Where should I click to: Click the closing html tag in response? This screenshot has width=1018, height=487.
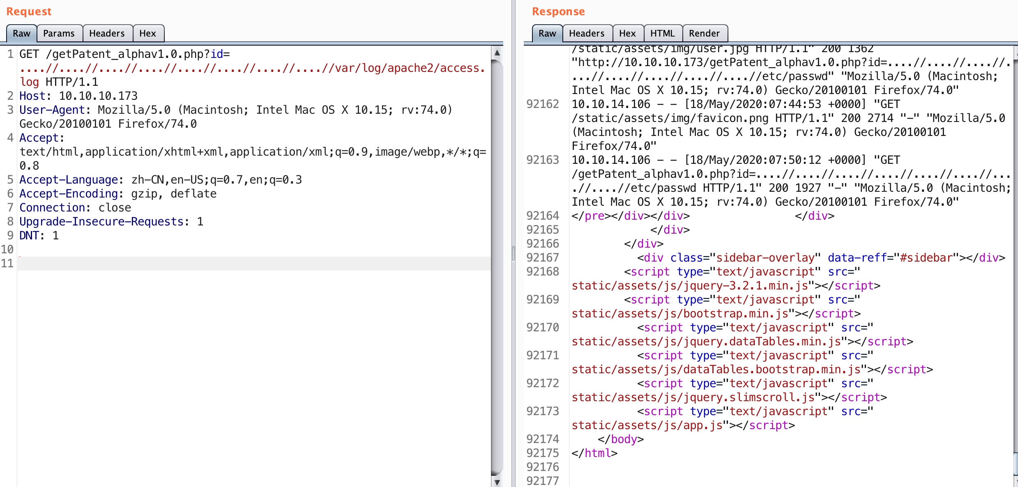pyautogui.click(x=594, y=453)
